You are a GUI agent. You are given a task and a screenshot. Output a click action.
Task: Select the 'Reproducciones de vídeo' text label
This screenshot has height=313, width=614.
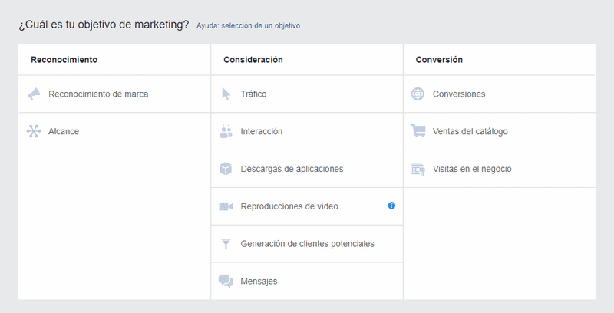point(289,206)
